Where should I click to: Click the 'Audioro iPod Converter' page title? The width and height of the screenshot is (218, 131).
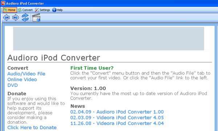(x=54, y=58)
